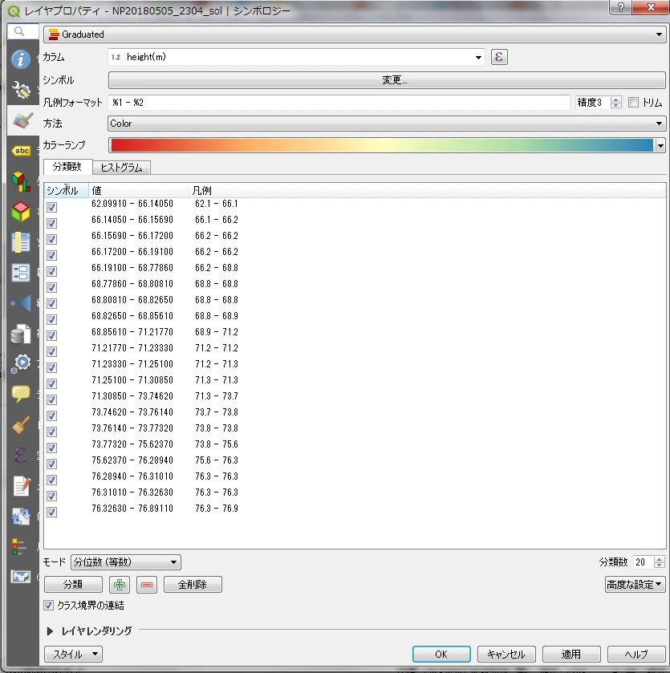Open the Color method dropdown
Screen dimensions: 670x673
pyautogui.click(x=387, y=124)
